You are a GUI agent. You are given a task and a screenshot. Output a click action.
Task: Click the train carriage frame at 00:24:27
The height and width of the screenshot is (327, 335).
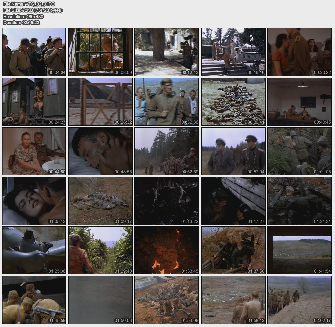(x=34, y=102)
